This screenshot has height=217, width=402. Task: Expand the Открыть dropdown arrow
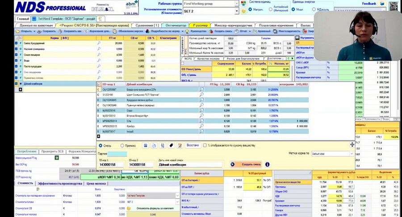[x=34, y=31]
